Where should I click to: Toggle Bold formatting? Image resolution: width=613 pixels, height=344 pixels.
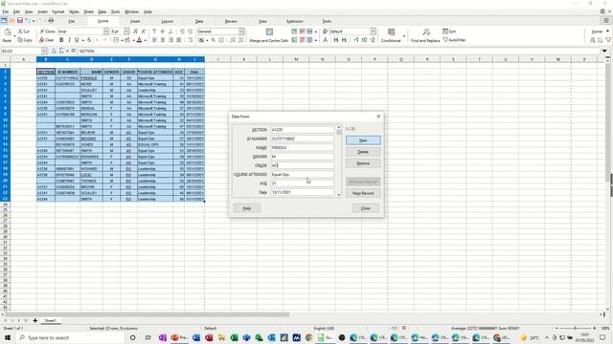click(x=61, y=40)
